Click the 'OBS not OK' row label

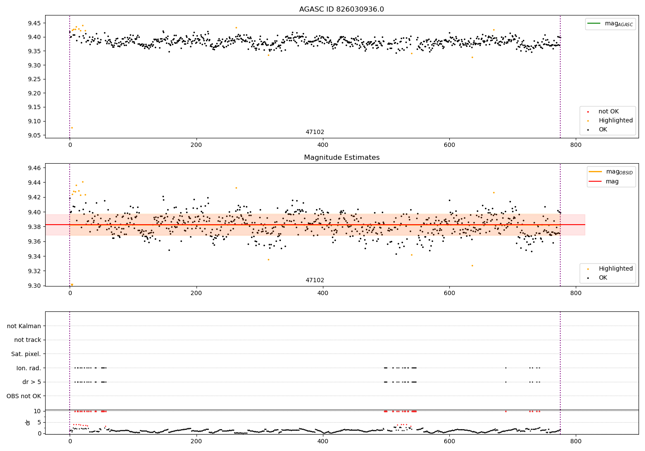(24, 396)
